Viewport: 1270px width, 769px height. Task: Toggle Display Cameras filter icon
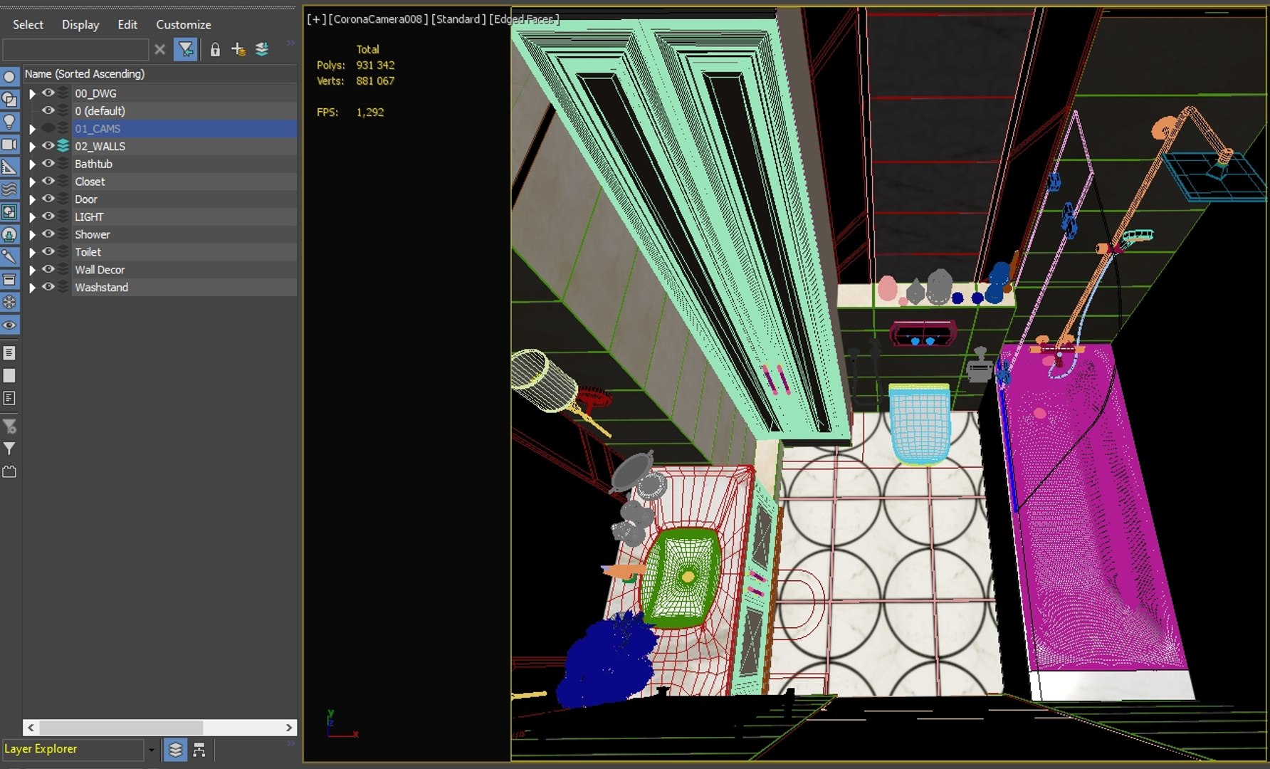click(9, 145)
